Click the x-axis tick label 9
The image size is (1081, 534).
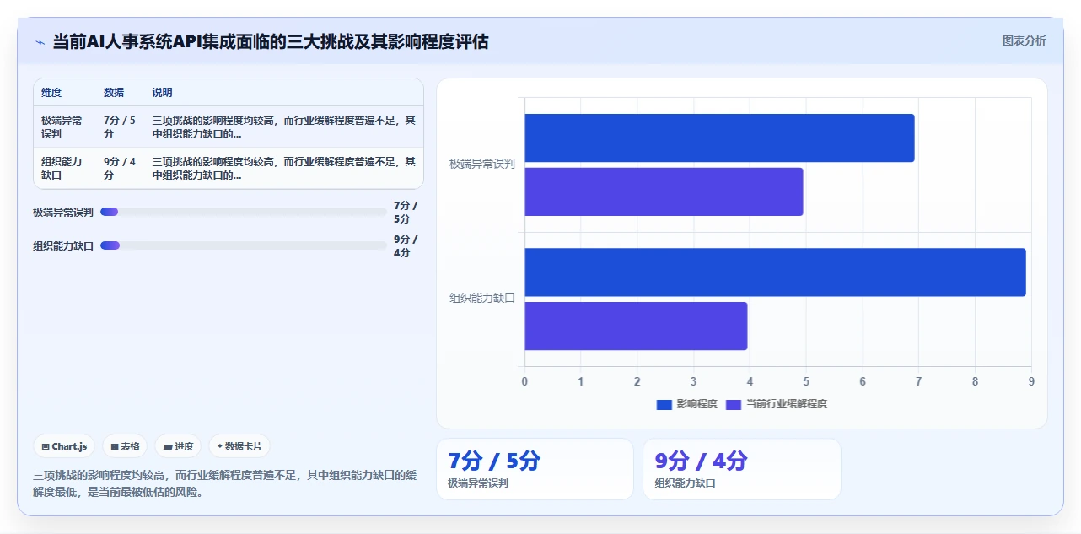coord(1031,381)
